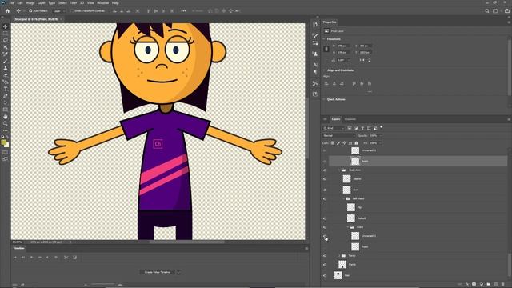Viewport: 512px width, 288px height.
Task: Select the Brush tool
Action: tap(5, 61)
